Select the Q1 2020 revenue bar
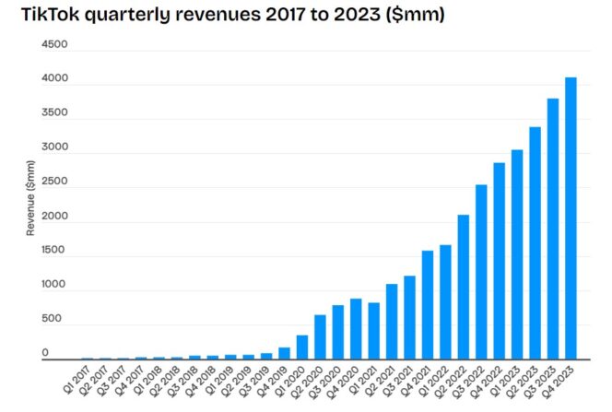The height and width of the screenshot is (412, 612). coord(301,347)
